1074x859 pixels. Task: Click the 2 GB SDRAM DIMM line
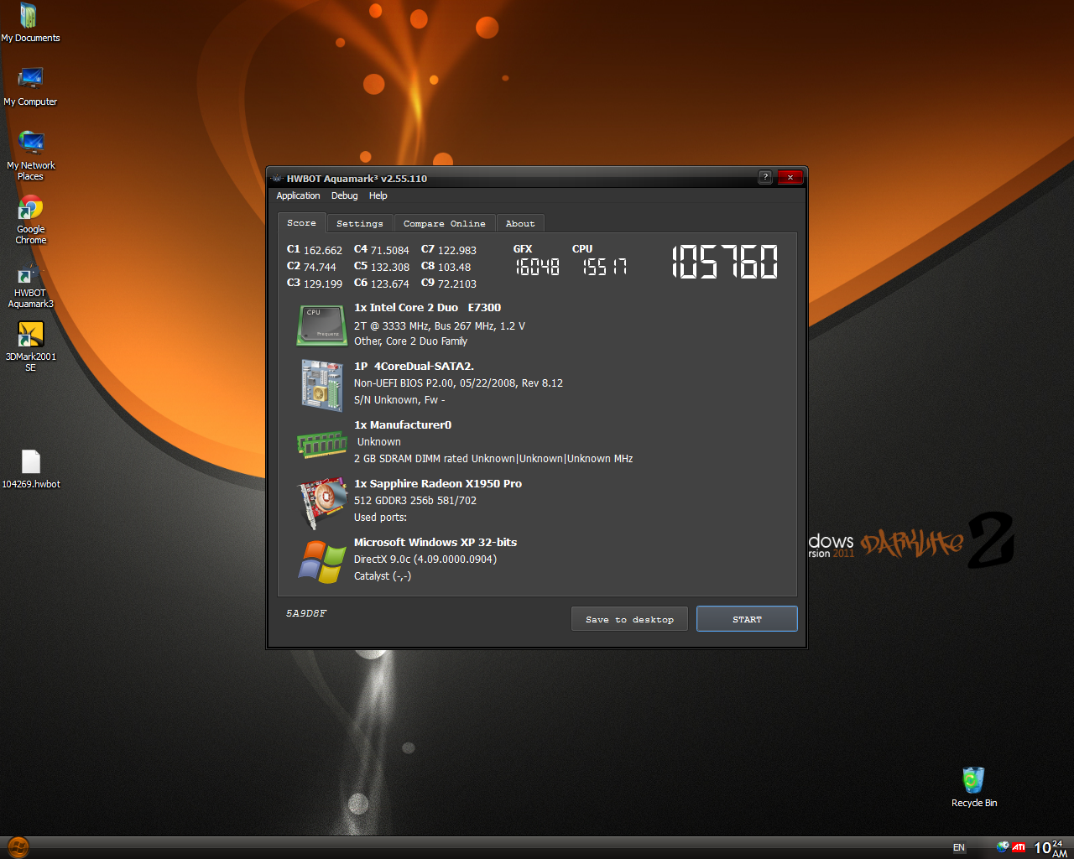coord(493,459)
